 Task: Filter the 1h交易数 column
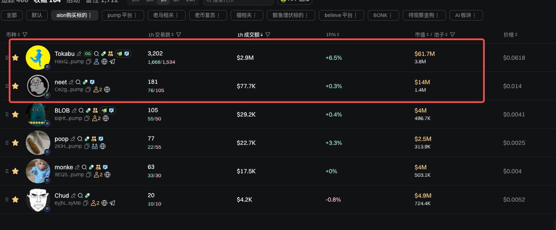click(x=179, y=35)
